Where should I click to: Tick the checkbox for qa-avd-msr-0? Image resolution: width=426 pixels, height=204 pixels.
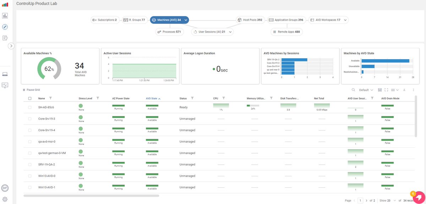coord(30,142)
